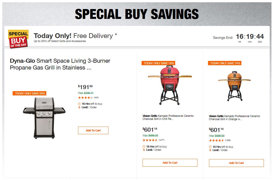Click the Special Buy of the Day badge
The height and width of the screenshot is (180, 274).
(x=18, y=39)
